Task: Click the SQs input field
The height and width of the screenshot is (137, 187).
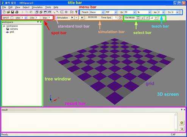Action: pos(50,18)
